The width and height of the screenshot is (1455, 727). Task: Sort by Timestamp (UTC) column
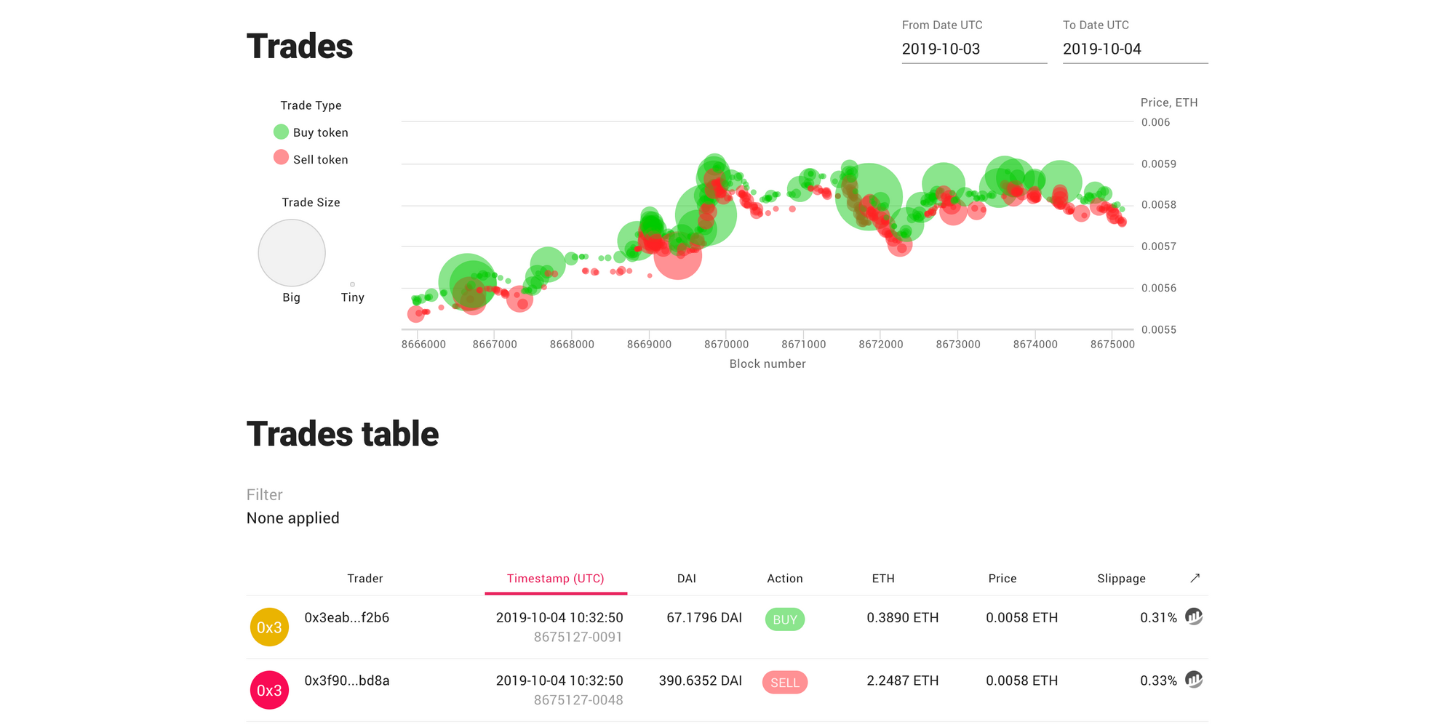[x=555, y=578]
